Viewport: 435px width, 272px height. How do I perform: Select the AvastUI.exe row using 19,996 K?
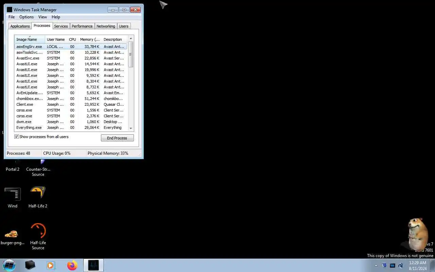click(71, 70)
